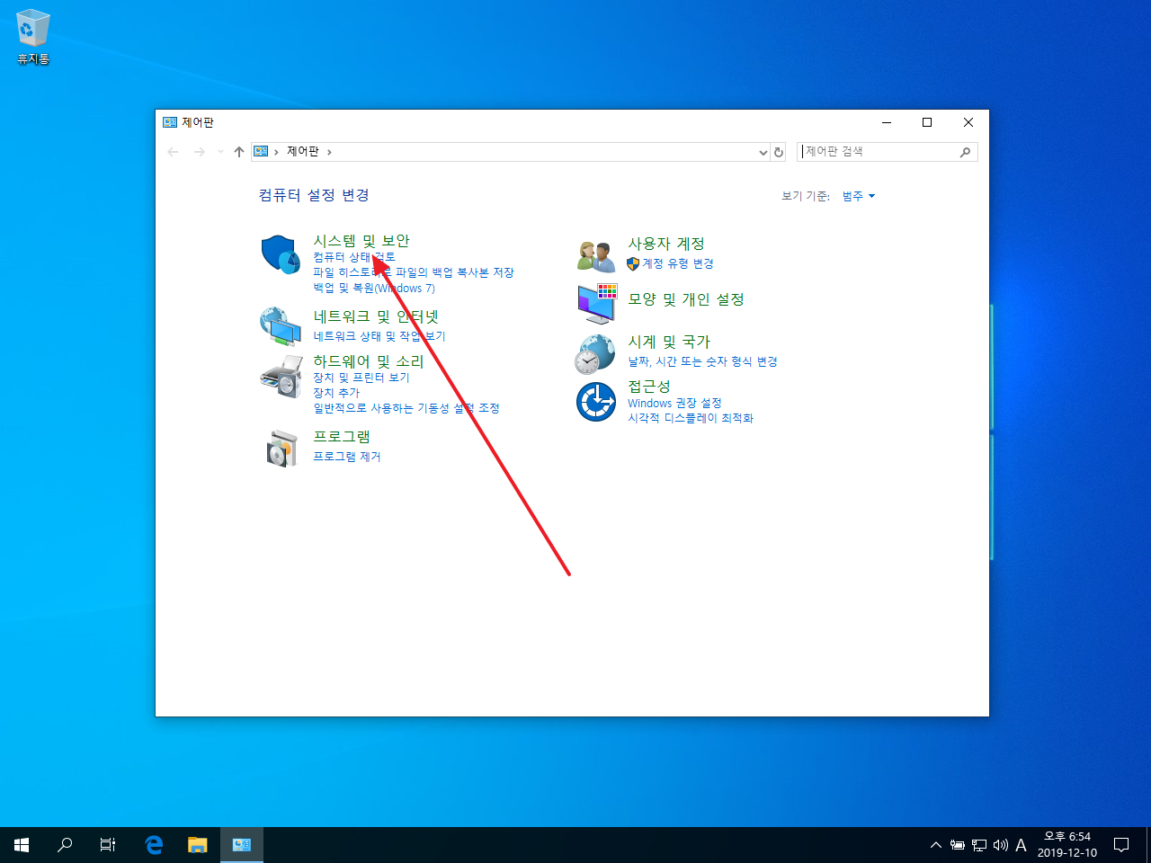This screenshot has width=1151, height=863.
Task: Expand the address bar history dropdown
Action: pos(763,152)
